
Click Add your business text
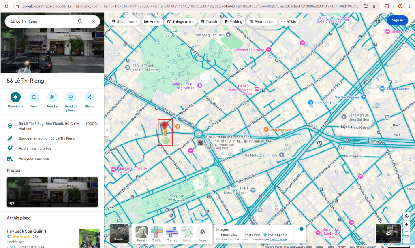click(x=34, y=159)
